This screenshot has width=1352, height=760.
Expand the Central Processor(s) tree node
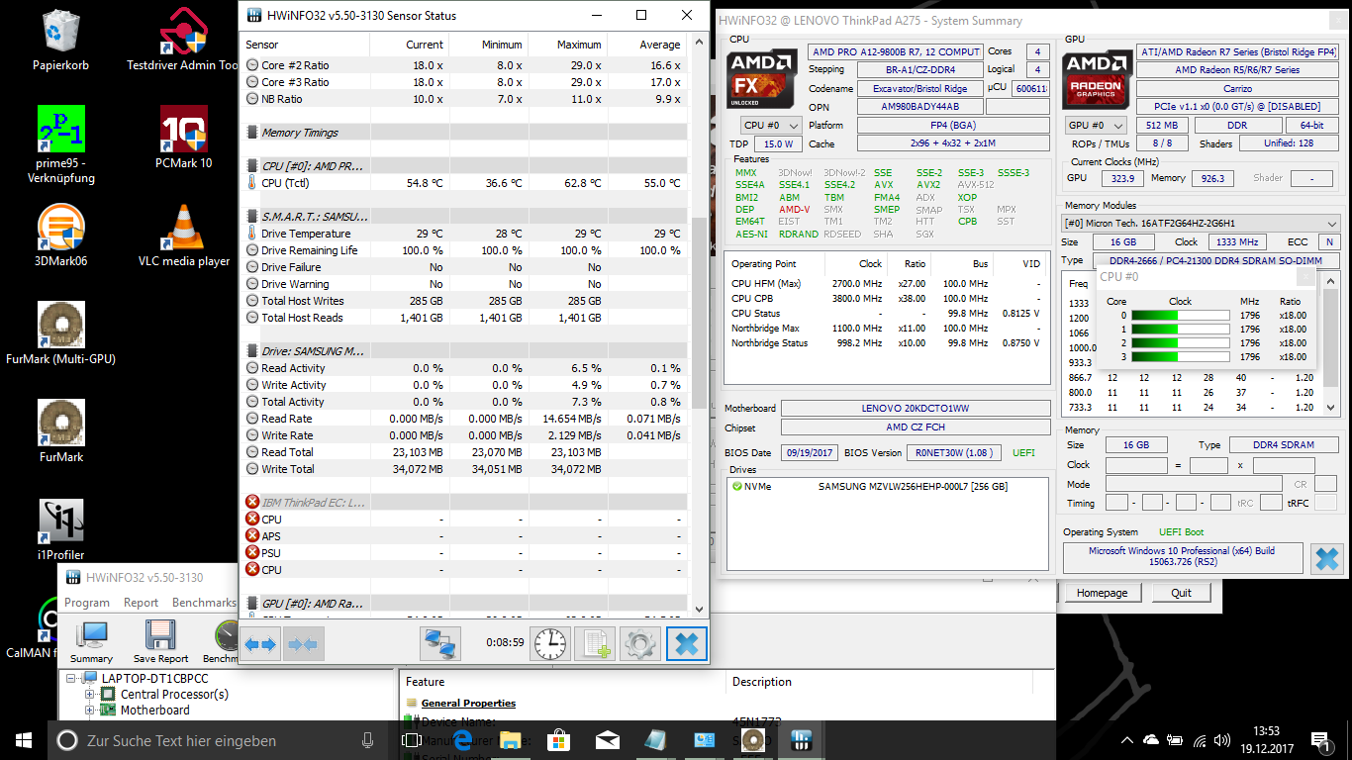(90, 695)
